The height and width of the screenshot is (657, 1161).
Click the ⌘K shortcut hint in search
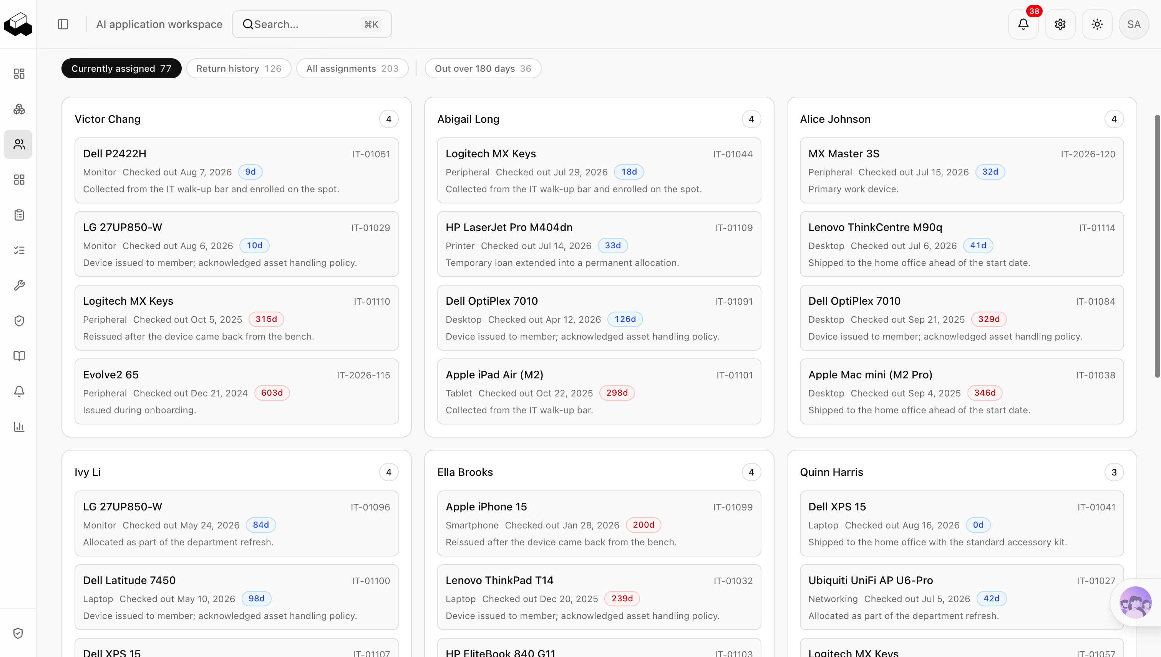point(372,24)
